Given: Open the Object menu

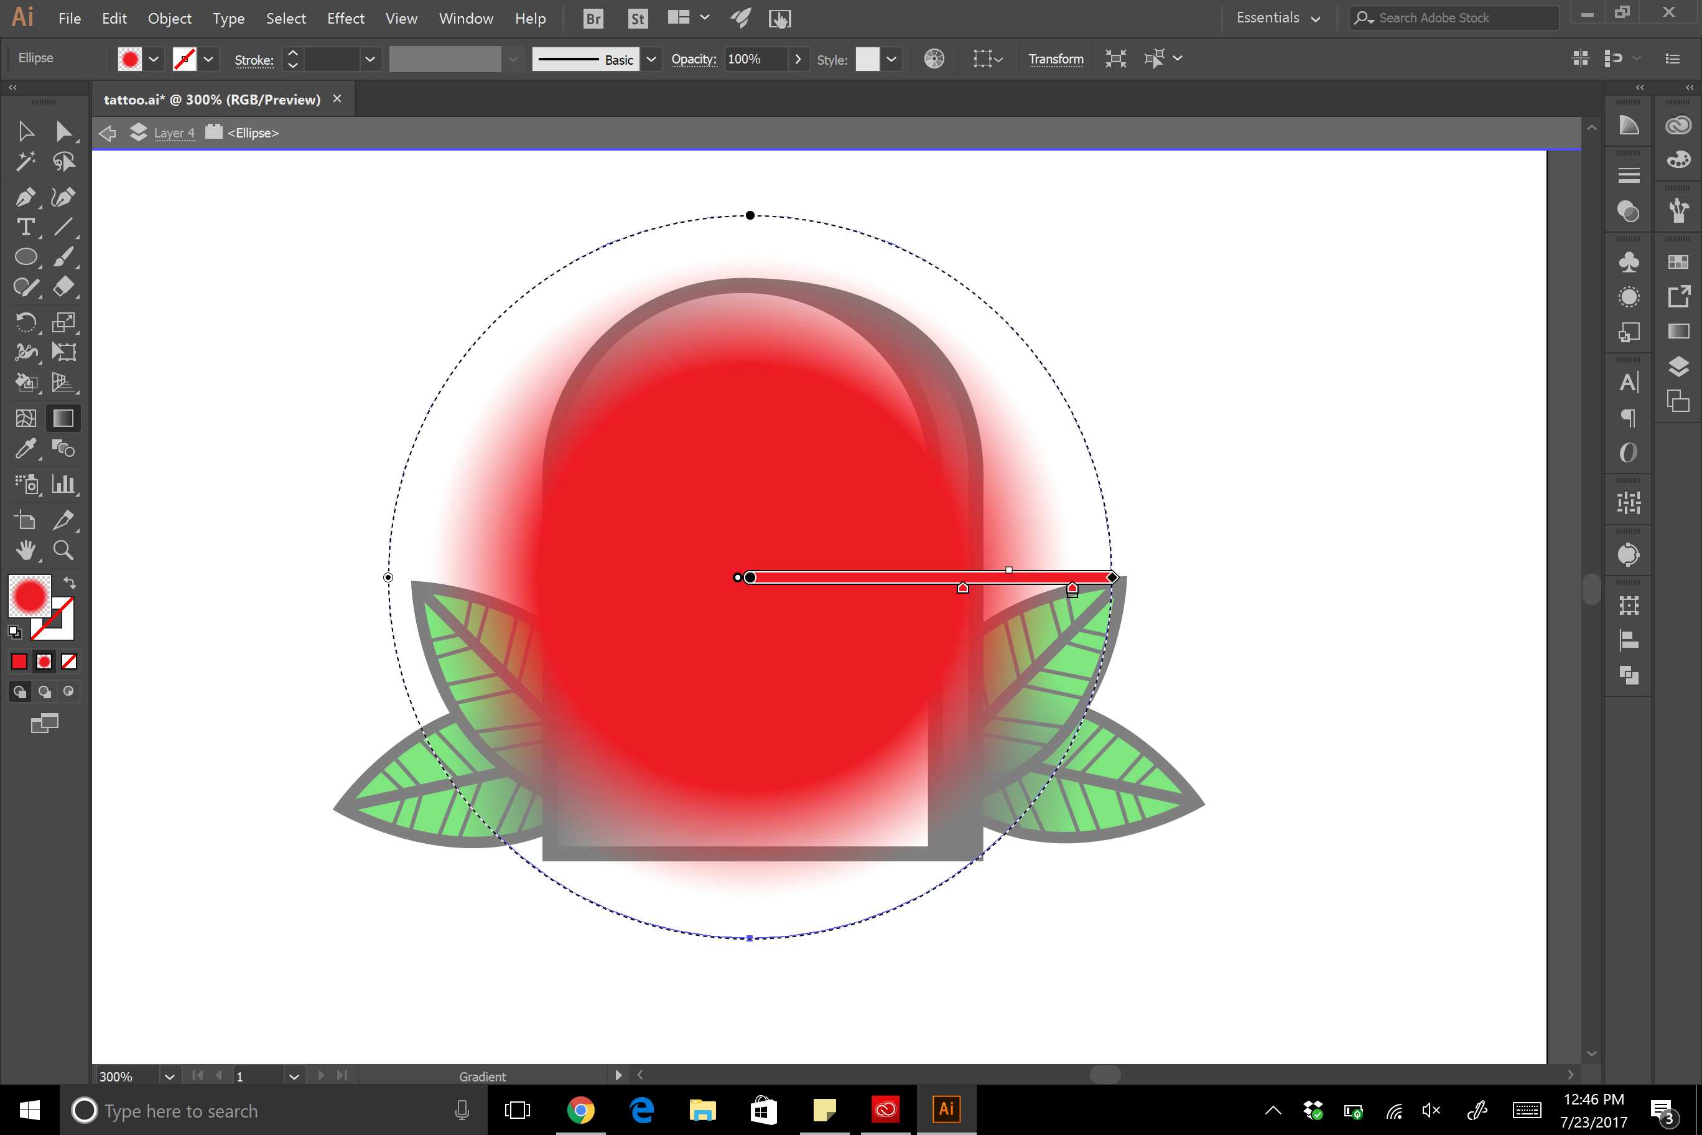Looking at the screenshot, I should (x=169, y=18).
